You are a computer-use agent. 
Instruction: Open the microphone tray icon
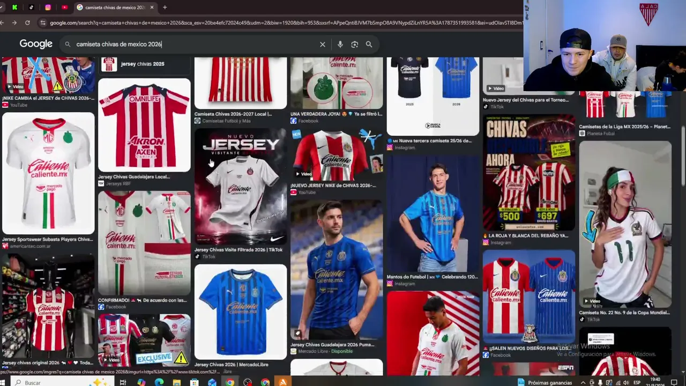(600, 383)
